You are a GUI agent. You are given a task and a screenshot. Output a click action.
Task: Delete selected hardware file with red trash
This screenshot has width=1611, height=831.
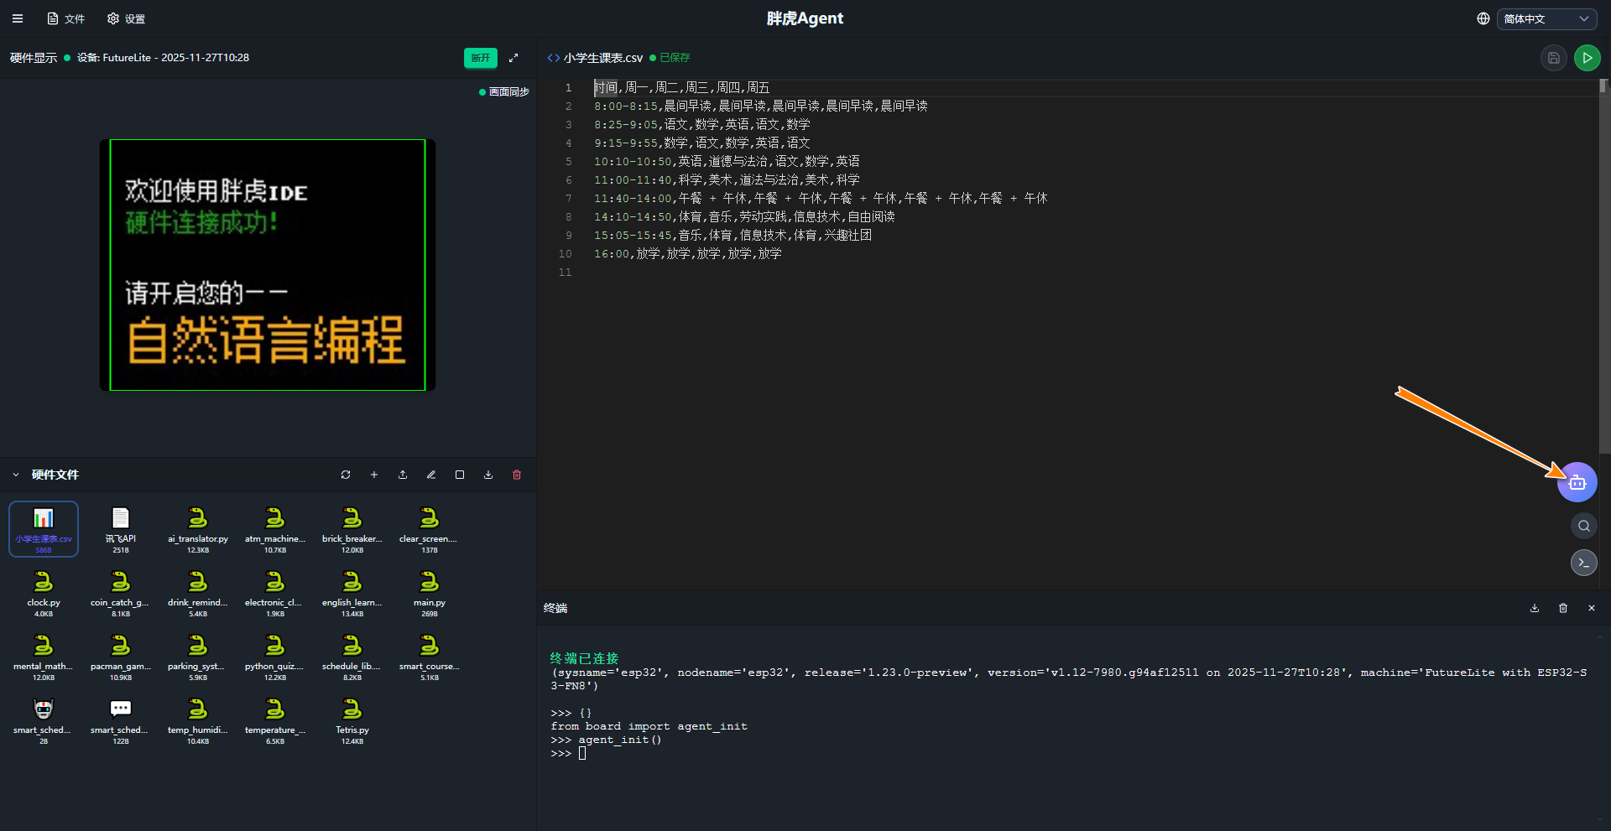pos(517,475)
